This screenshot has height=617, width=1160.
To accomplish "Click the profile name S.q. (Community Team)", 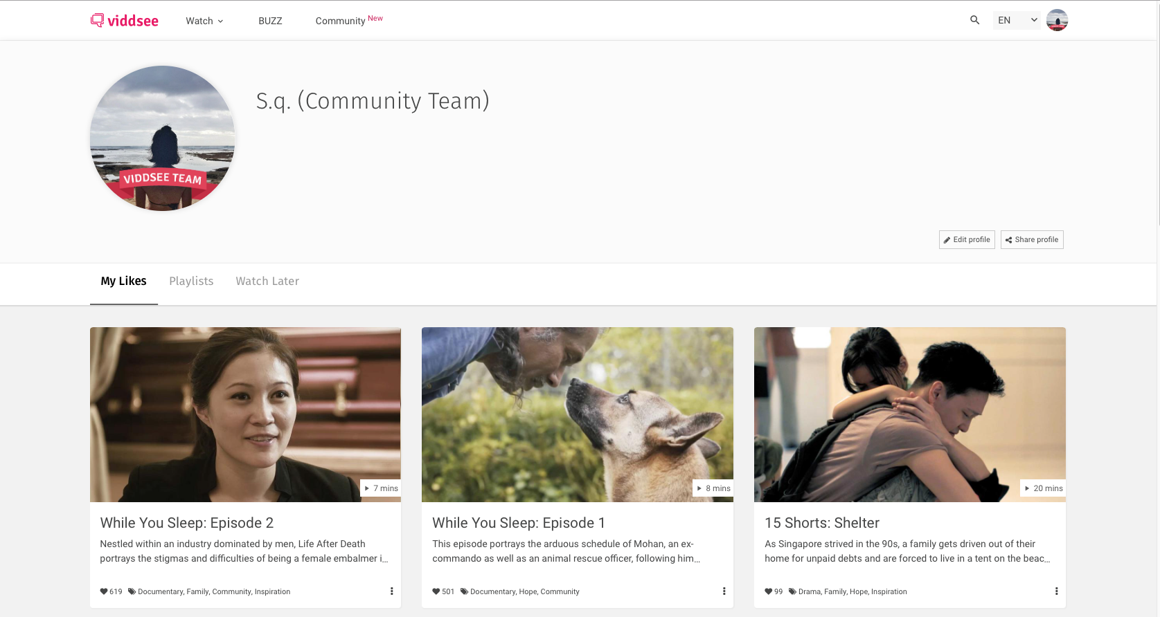I will point(373,101).
